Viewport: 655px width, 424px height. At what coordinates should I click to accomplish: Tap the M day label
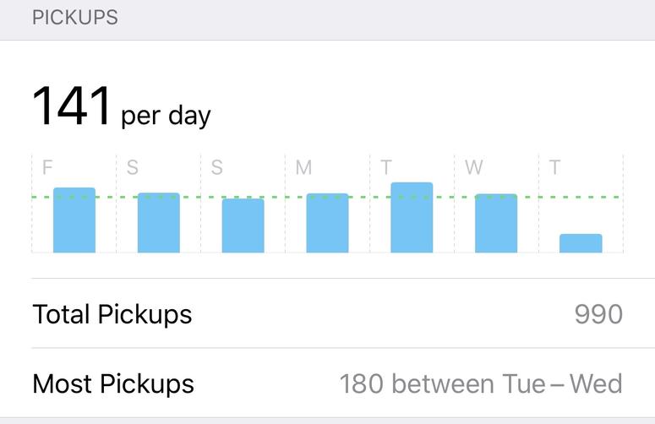pos(303,167)
